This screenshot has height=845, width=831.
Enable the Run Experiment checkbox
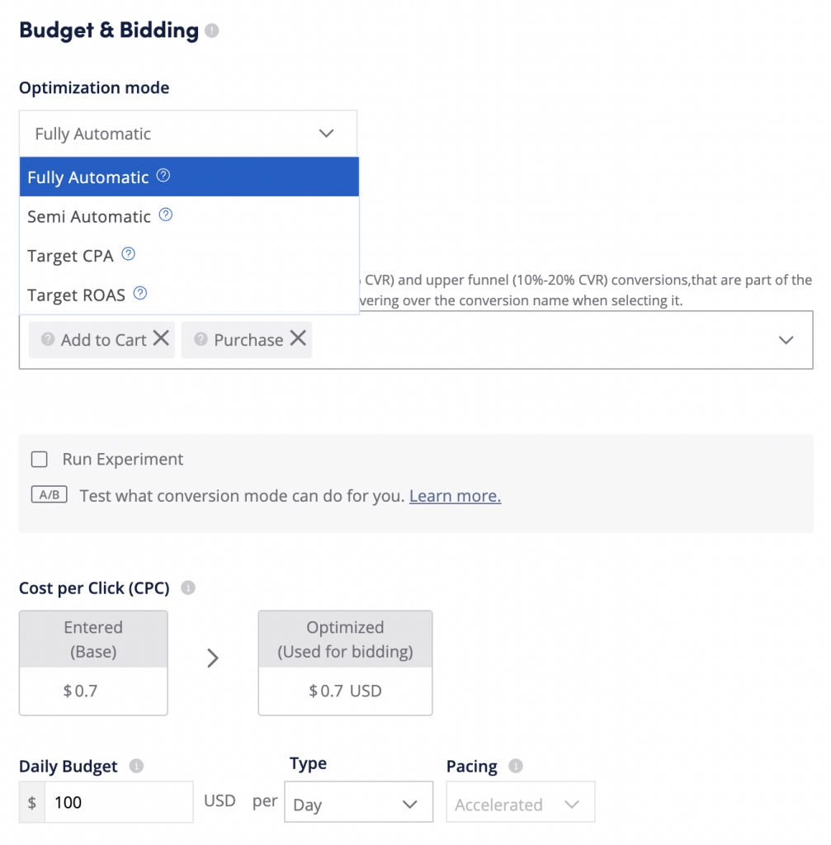pos(39,460)
